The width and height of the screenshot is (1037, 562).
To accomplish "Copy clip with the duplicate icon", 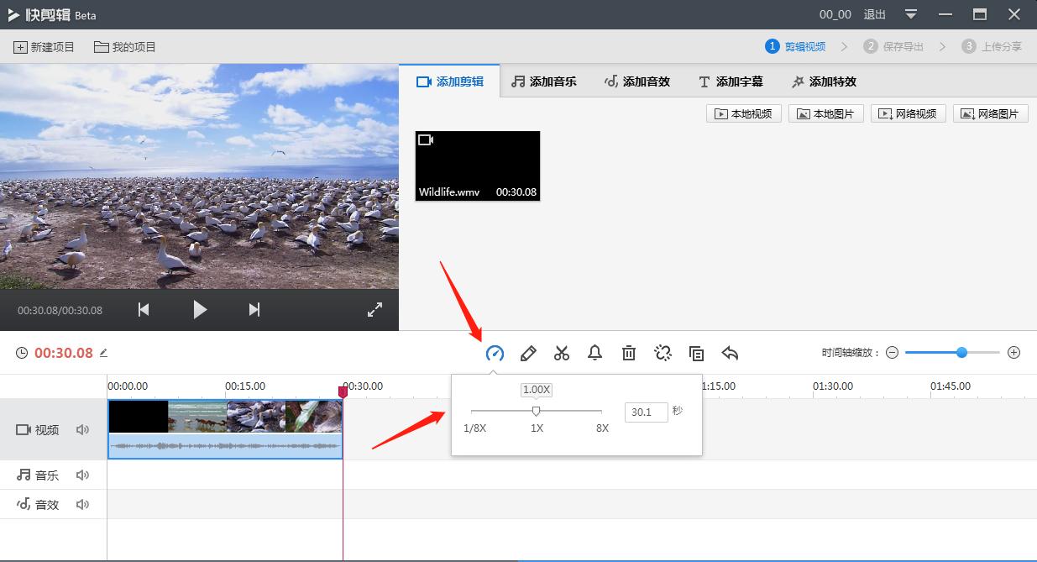I will (696, 353).
